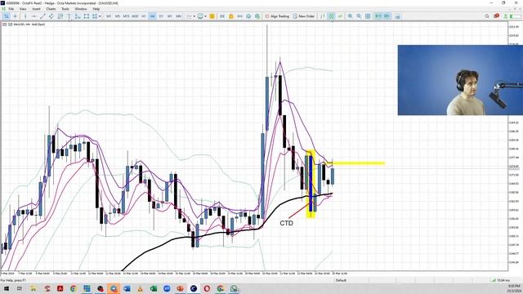Open the Windows Start menu
523x294 pixels.
point(7,288)
